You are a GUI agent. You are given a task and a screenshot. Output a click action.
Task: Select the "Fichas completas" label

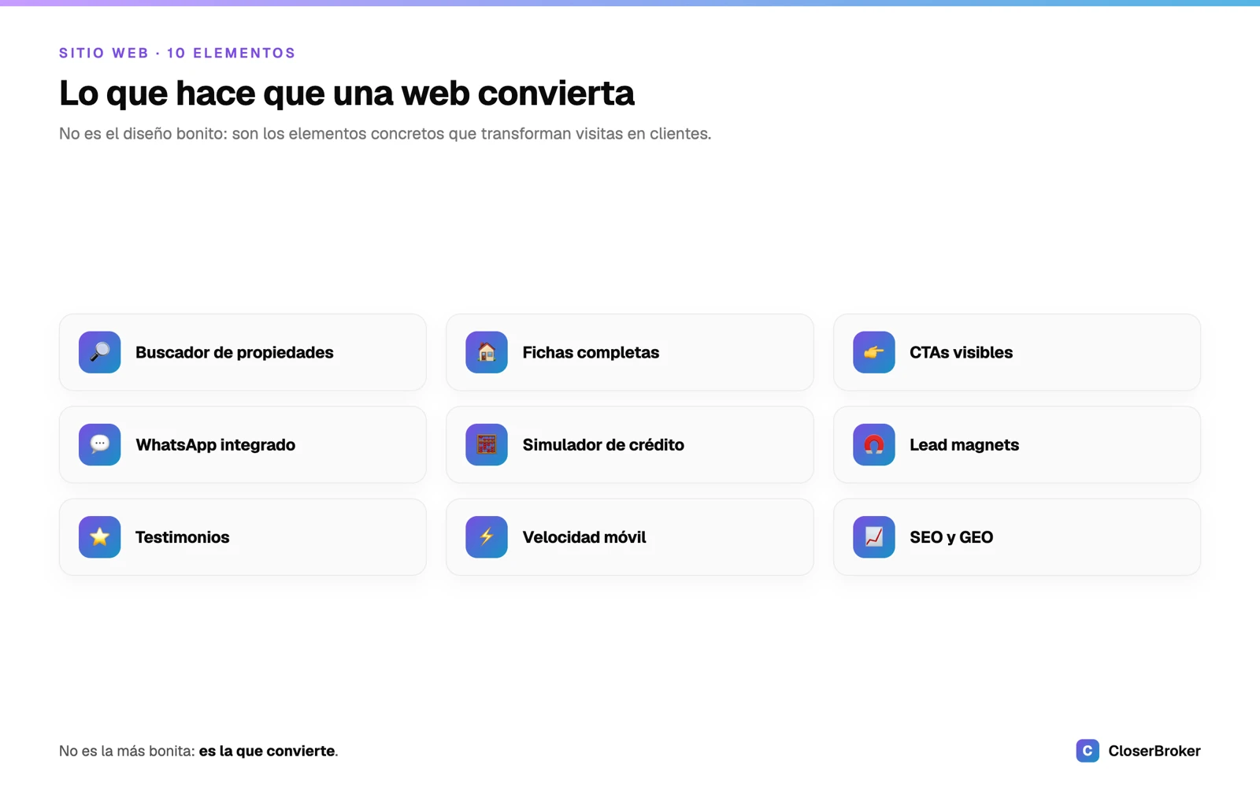591,352
